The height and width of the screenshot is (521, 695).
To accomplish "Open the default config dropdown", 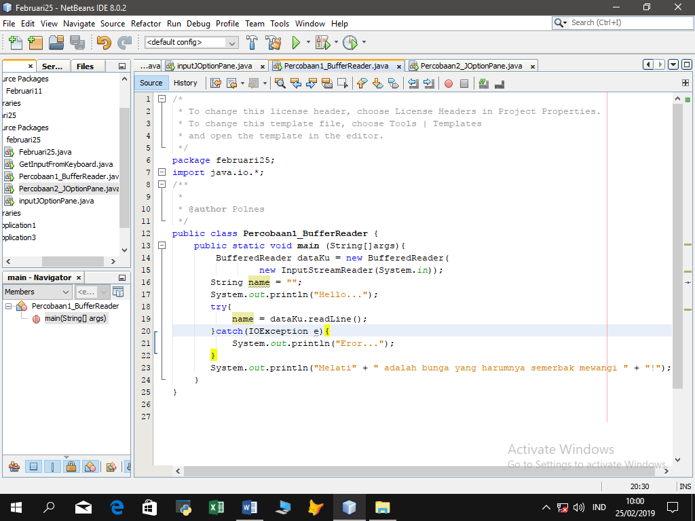I will pyautogui.click(x=231, y=42).
